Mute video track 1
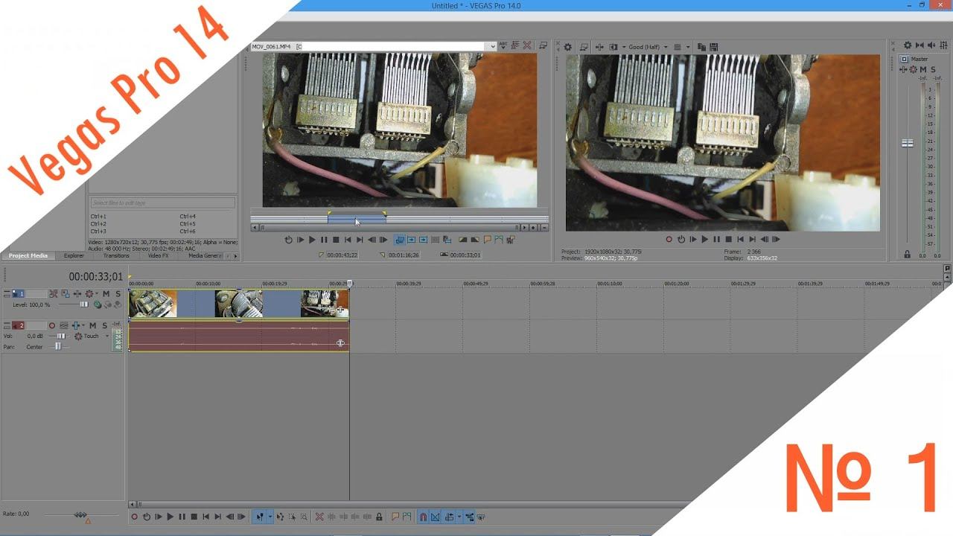Viewport: 953px width, 536px height. pos(106,294)
